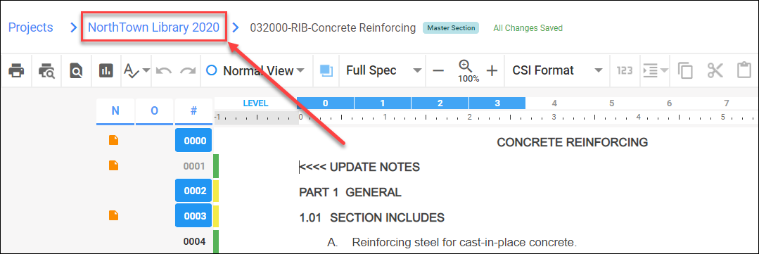
Task: Click the 123 numbering icon
Action: pos(625,70)
